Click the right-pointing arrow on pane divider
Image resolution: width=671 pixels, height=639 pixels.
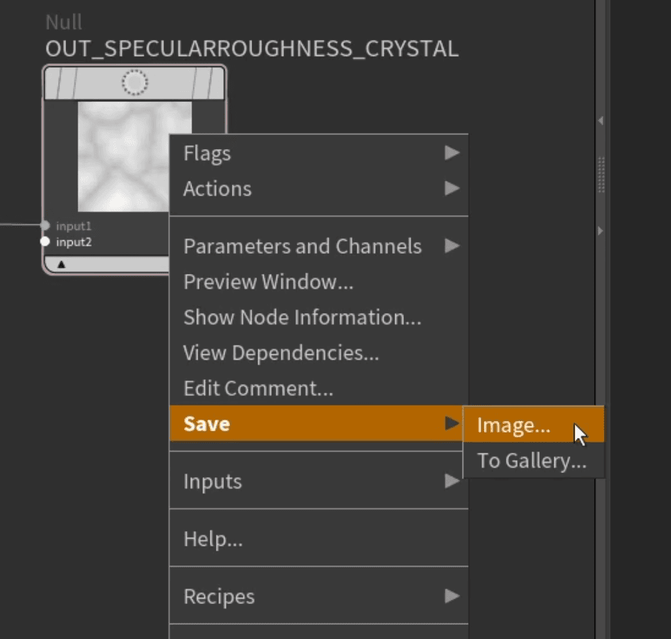click(600, 231)
